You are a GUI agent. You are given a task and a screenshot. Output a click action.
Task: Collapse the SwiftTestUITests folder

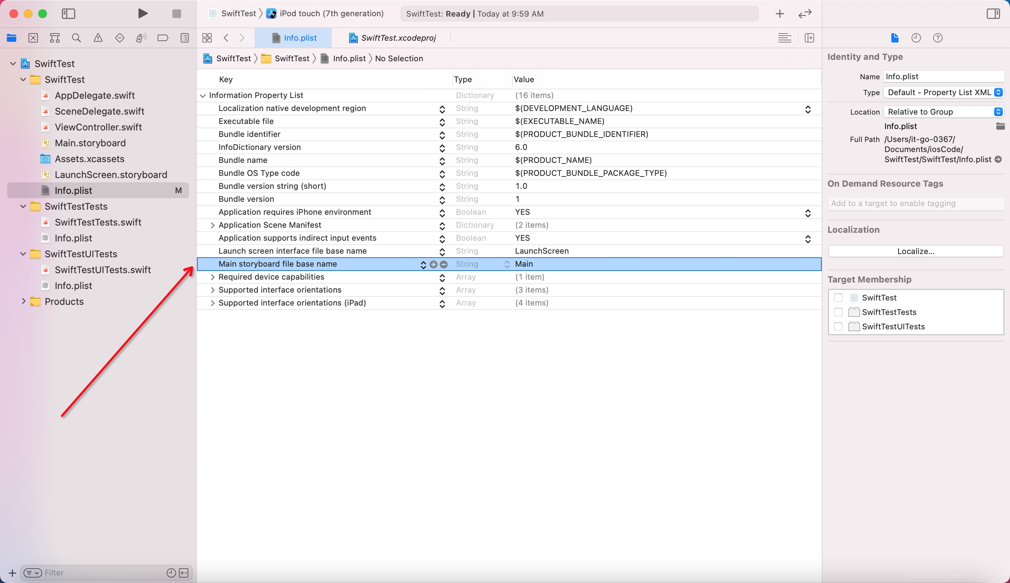[x=23, y=254]
